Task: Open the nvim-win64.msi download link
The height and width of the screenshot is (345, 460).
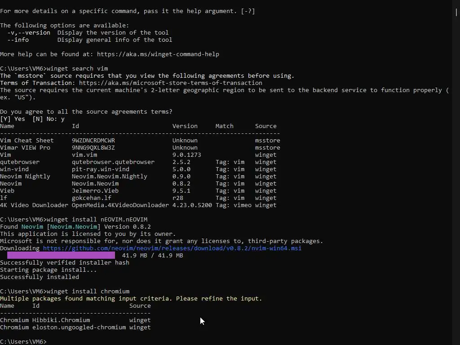Action: click(172, 248)
